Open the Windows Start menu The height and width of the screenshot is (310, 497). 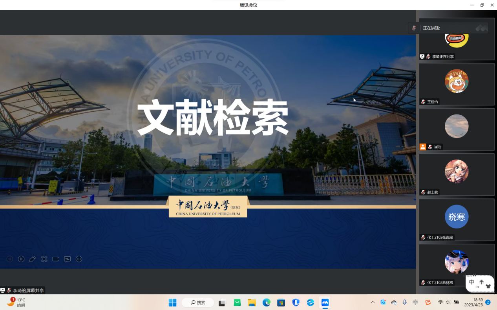[x=172, y=303]
